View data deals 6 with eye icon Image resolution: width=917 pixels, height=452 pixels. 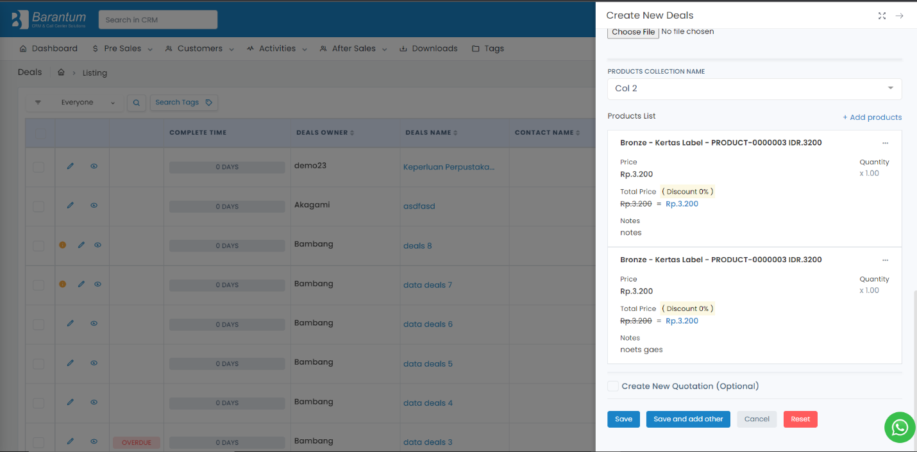point(94,323)
